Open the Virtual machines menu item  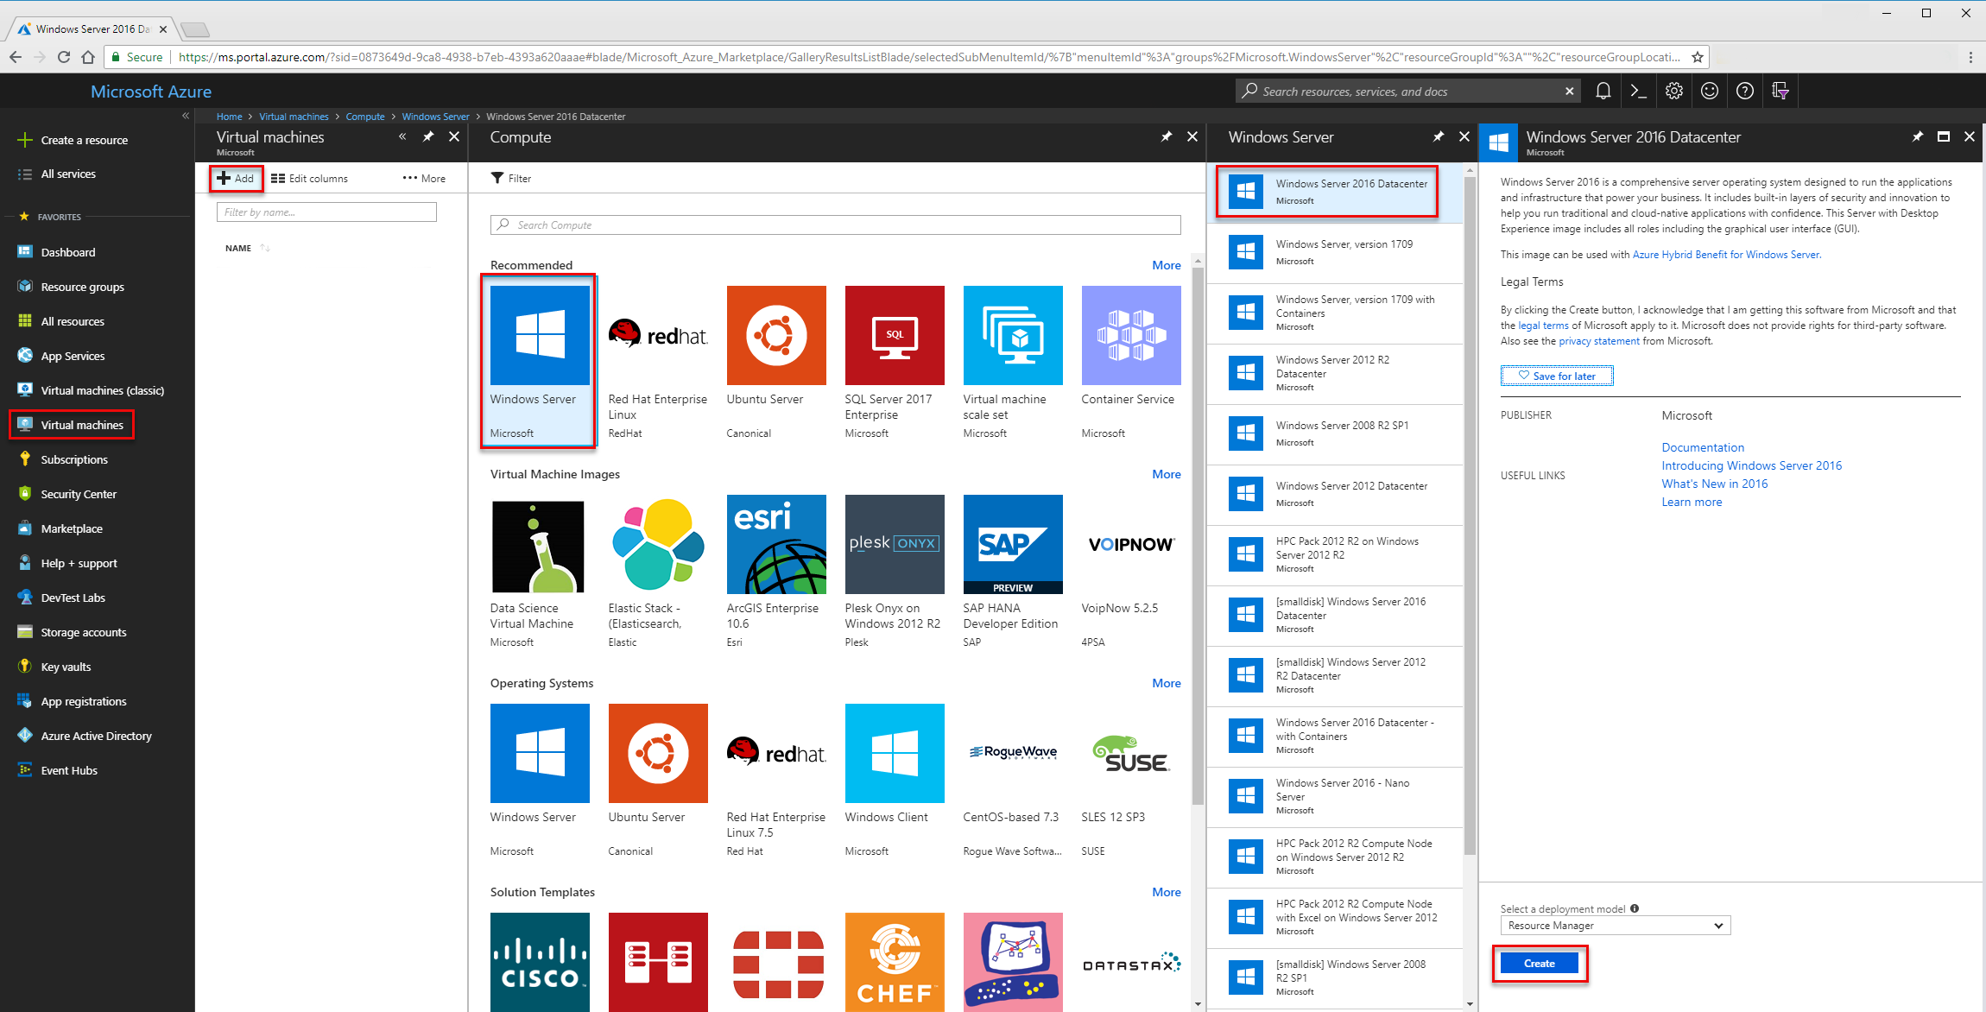tap(83, 423)
